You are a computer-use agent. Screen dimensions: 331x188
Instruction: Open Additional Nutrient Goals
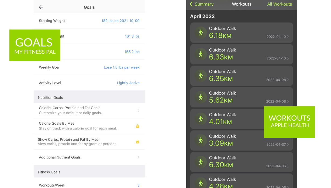89,157
